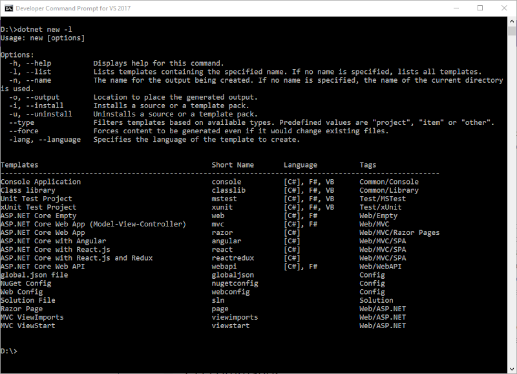Maximize the Developer Command Prompt window
The width and height of the screenshot is (517, 374).
click(x=480, y=8)
